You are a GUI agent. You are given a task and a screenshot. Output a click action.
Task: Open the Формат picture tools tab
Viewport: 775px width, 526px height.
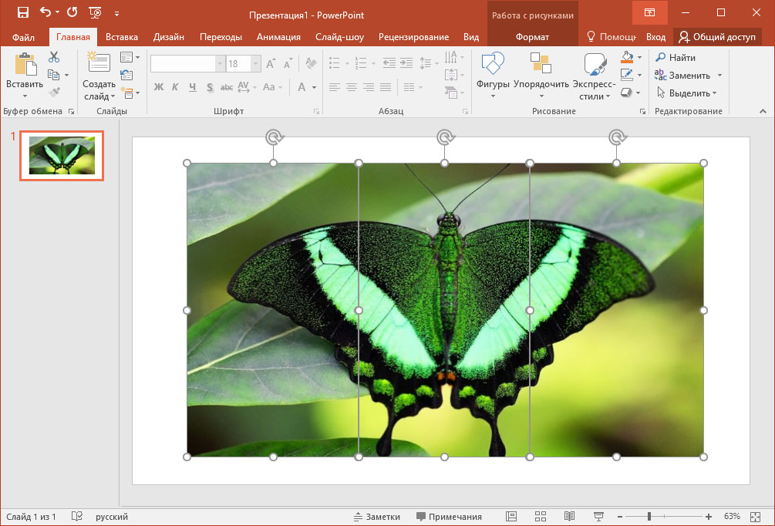[532, 37]
